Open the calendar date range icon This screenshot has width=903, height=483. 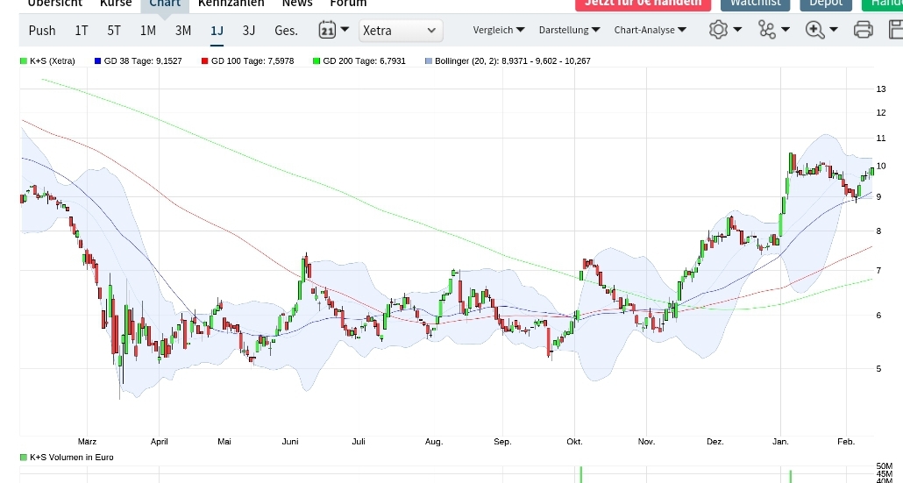tap(327, 29)
